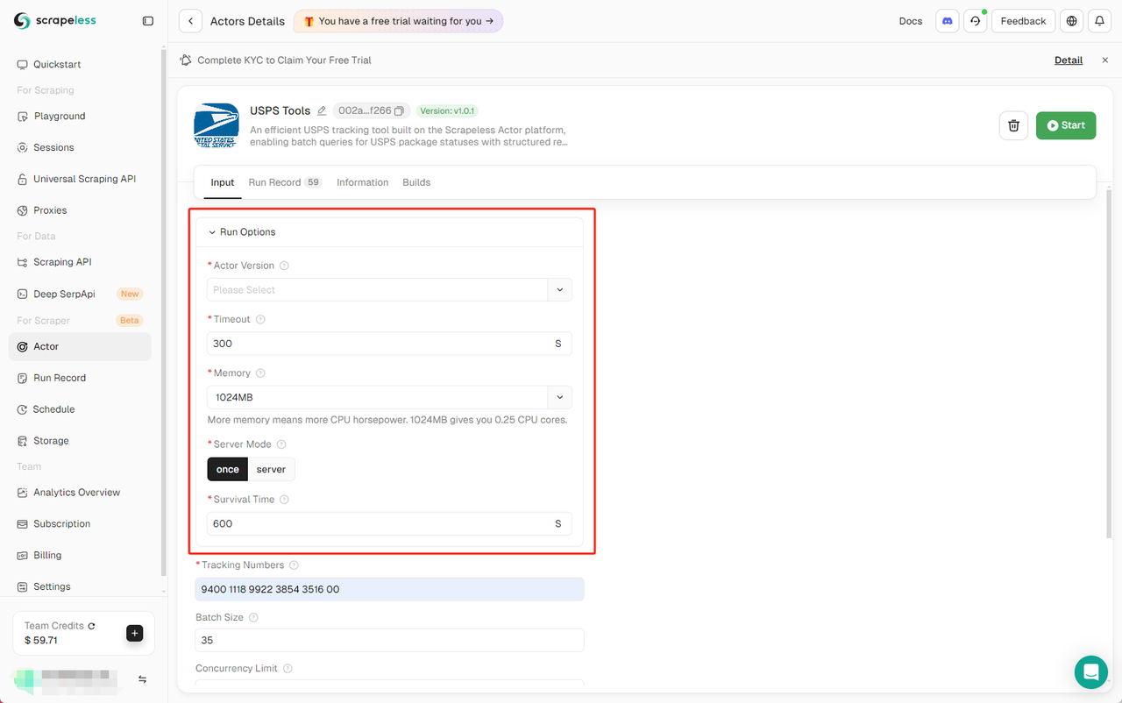Image resolution: width=1122 pixels, height=703 pixels.
Task: Open Subscription in the sidebar
Action: [80, 525]
